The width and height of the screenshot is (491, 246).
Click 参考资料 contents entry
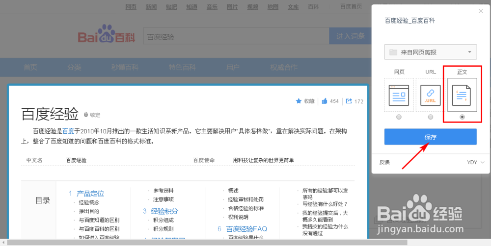(x=164, y=190)
